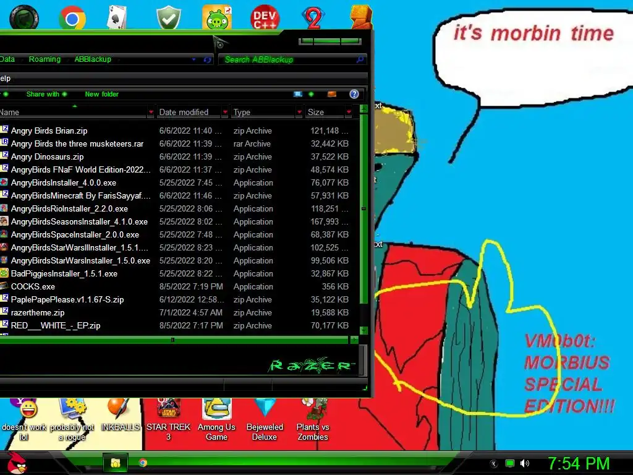Open the Dev C++ desktop icon
The image size is (633, 475).
(x=265, y=18)
